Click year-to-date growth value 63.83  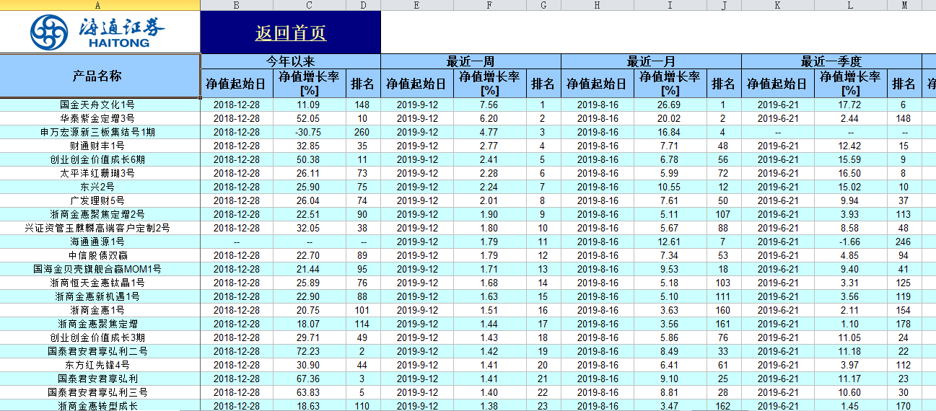(309, 392)
